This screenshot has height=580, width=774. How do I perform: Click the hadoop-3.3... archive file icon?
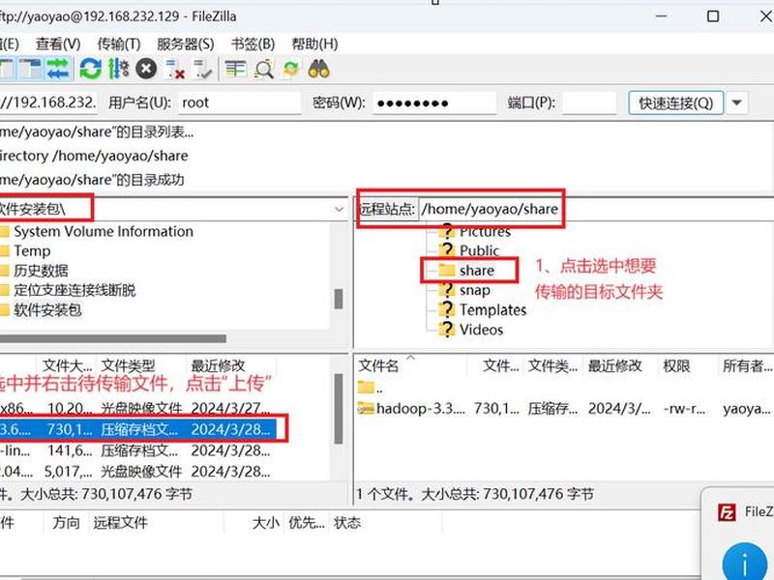366,408
